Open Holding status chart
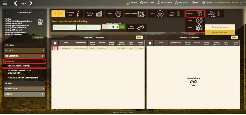The image size is (246, 115). 94,14
